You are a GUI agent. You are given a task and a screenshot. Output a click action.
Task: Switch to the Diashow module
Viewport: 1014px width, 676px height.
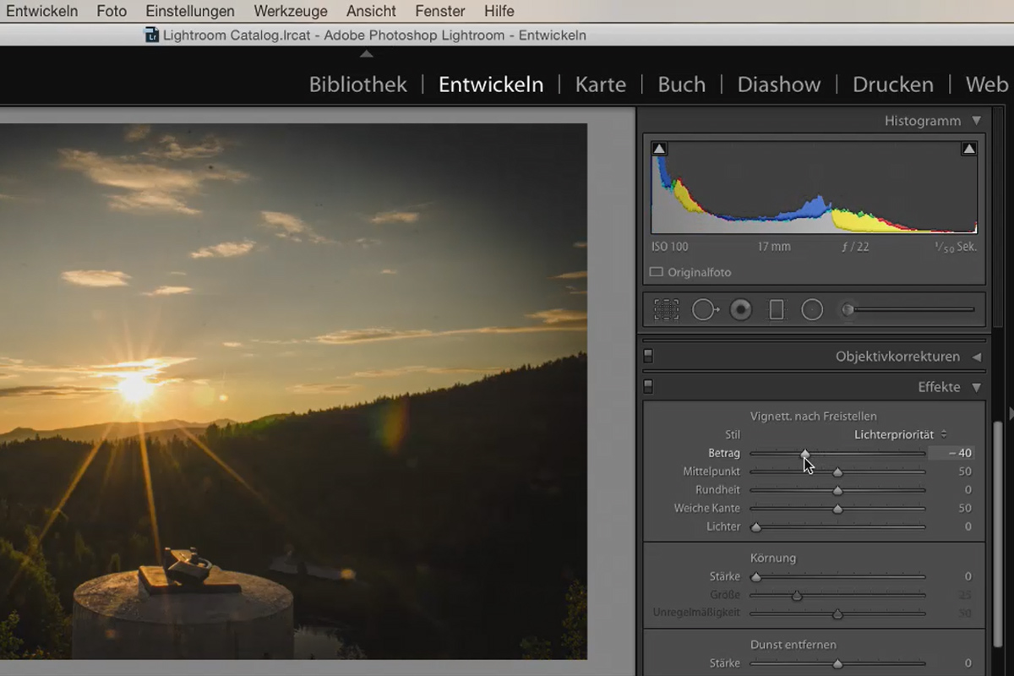click(779, 84)
